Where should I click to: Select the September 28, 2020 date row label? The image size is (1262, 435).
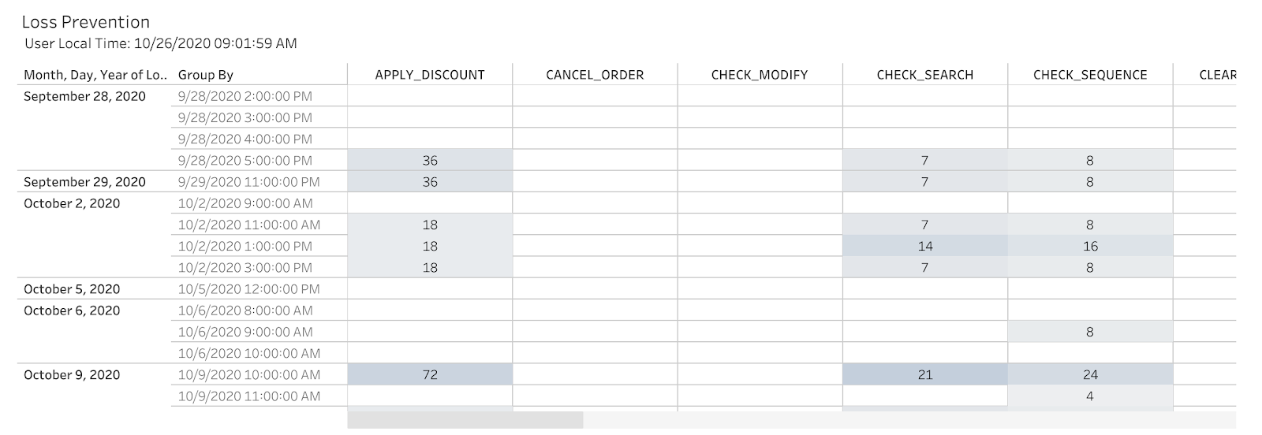(x=84, y=96)
